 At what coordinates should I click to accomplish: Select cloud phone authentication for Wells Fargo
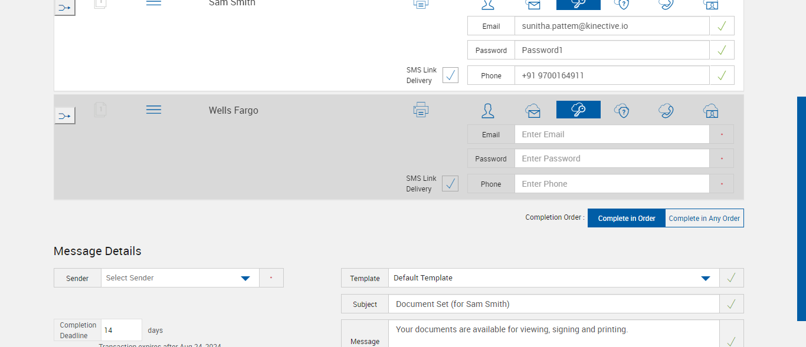coord(666,110)
